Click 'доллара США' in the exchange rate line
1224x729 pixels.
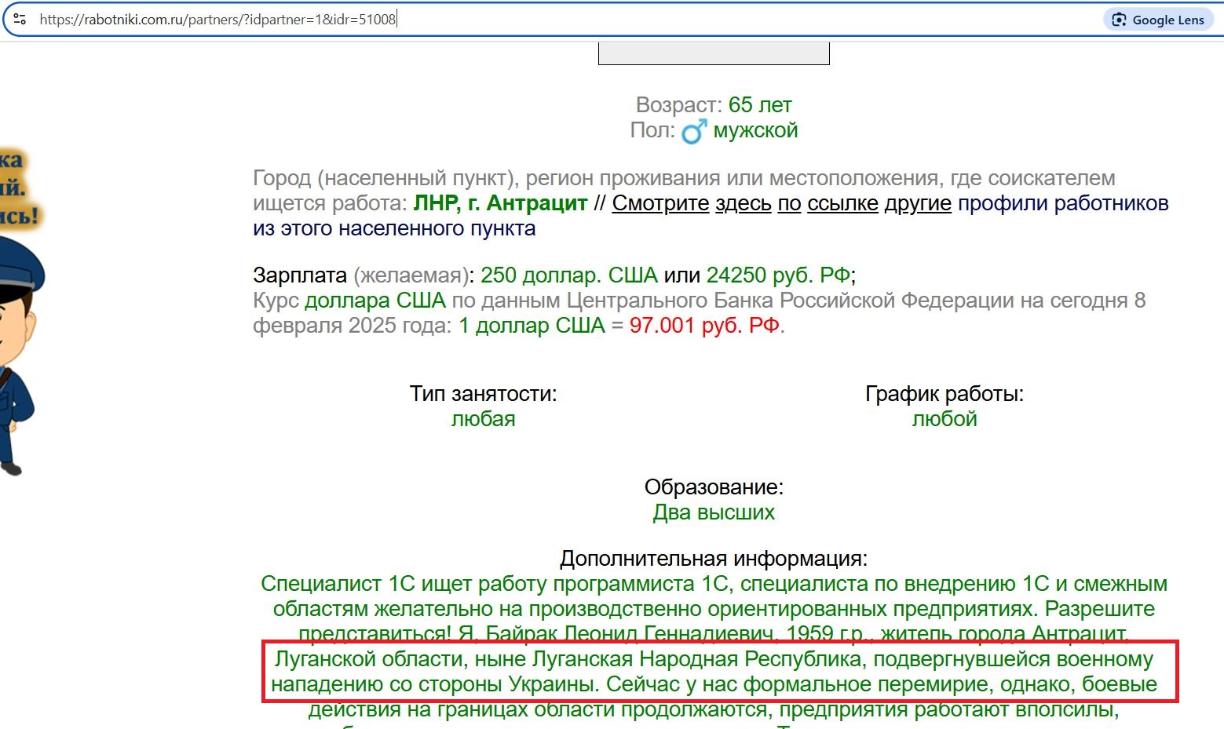coord(375,301)
